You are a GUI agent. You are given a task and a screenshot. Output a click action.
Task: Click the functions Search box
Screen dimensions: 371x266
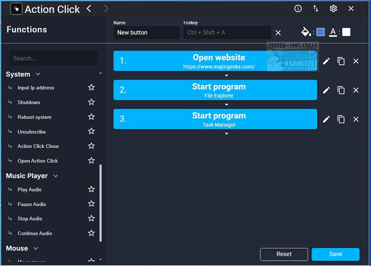click(x=54, y=58)
